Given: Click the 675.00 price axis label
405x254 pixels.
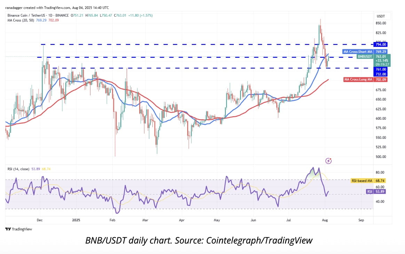Looking at the screenshot, I should click(381, 90).
